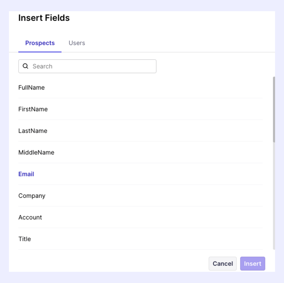Open the Users tab
Image resolution: width=284 pixels, height=283 pixels.
click(x=77, y=43)
